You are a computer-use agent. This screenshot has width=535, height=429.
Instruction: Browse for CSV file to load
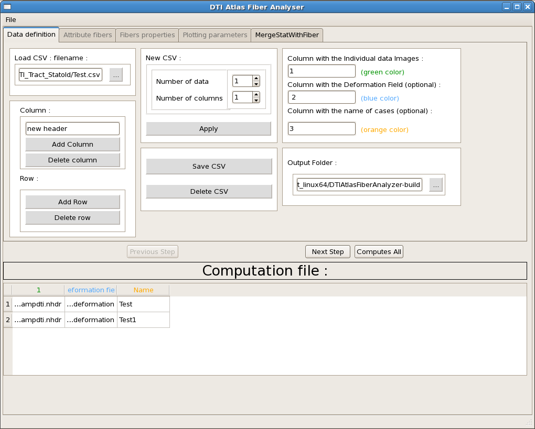click(x=116, y=75)
